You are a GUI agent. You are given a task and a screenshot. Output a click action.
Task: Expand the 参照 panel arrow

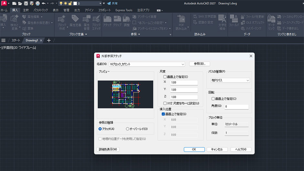point(139,34)
